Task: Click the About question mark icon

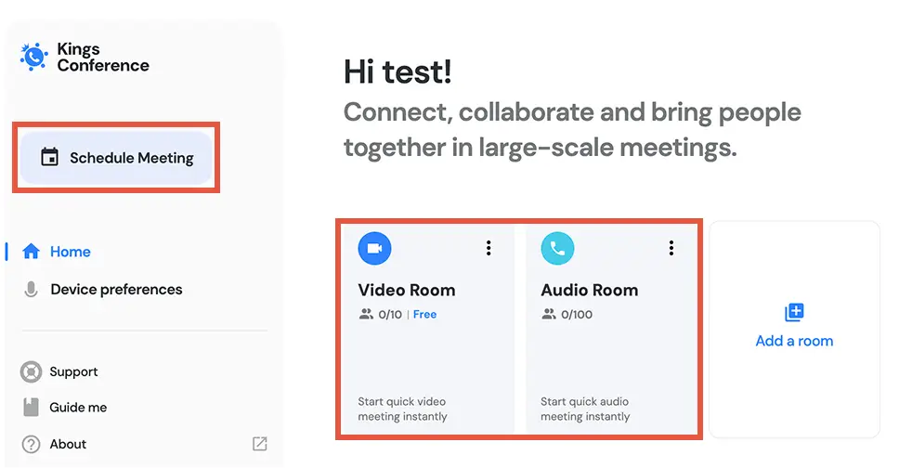Action: tap(31, 445)
